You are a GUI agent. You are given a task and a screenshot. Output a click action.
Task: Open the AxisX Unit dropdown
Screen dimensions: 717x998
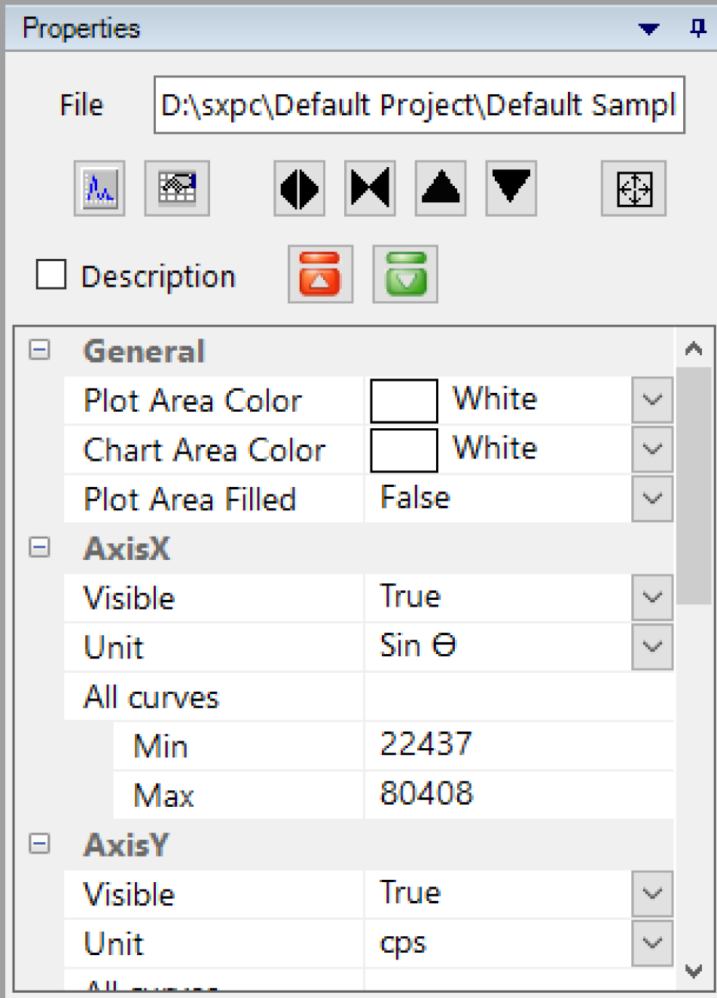click(651, 647)
